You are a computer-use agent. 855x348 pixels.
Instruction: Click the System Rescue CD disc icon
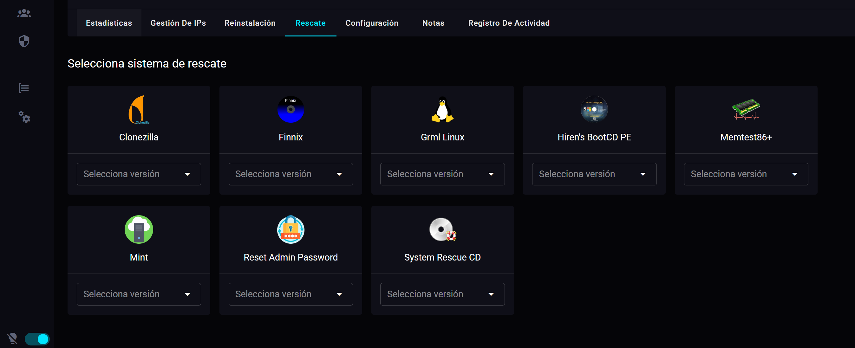(x=442, y=229)
